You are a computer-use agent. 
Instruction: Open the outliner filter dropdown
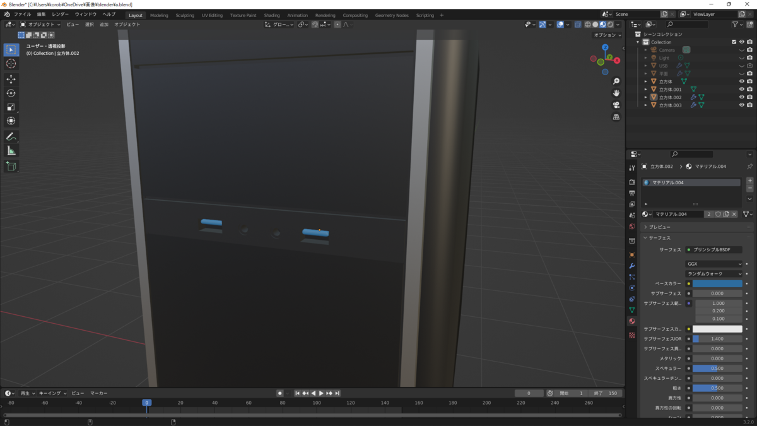click(x=737, y=25)
